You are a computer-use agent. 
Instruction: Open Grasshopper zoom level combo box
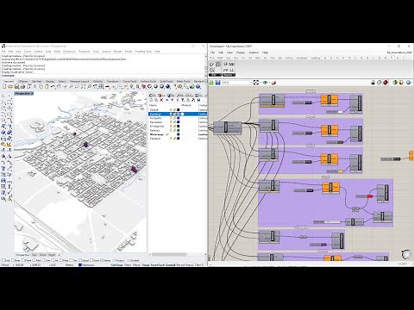pyautogui.click(x=237, y=83)
